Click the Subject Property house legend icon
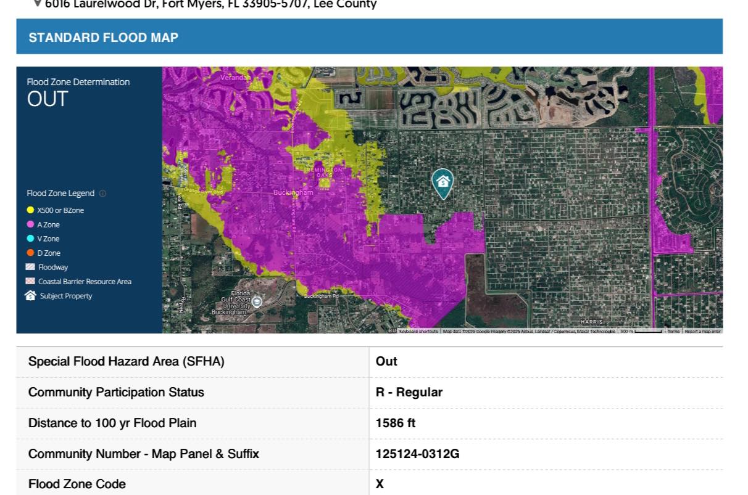Viewport: 748px width, 495px height. (30, 295)
